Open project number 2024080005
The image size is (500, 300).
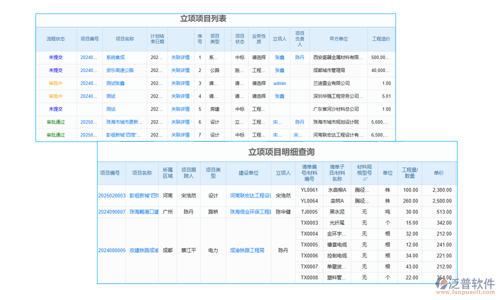click(112, 250)
